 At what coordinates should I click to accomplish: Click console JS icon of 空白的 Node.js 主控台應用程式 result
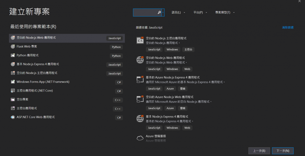point(140,40)
